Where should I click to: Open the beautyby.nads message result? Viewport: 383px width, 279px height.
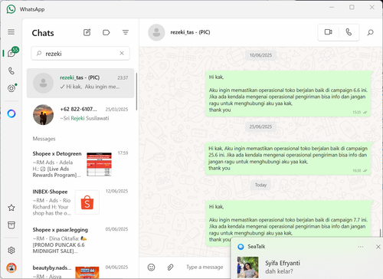pyautogui.click(x=80, y=271)
